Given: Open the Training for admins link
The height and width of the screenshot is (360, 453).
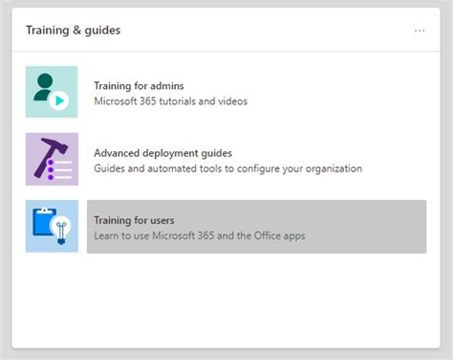Looking at the screenshot, I should (139, 85).
